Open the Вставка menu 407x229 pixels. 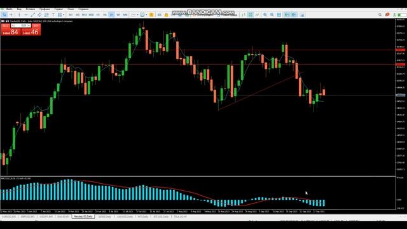31,10
